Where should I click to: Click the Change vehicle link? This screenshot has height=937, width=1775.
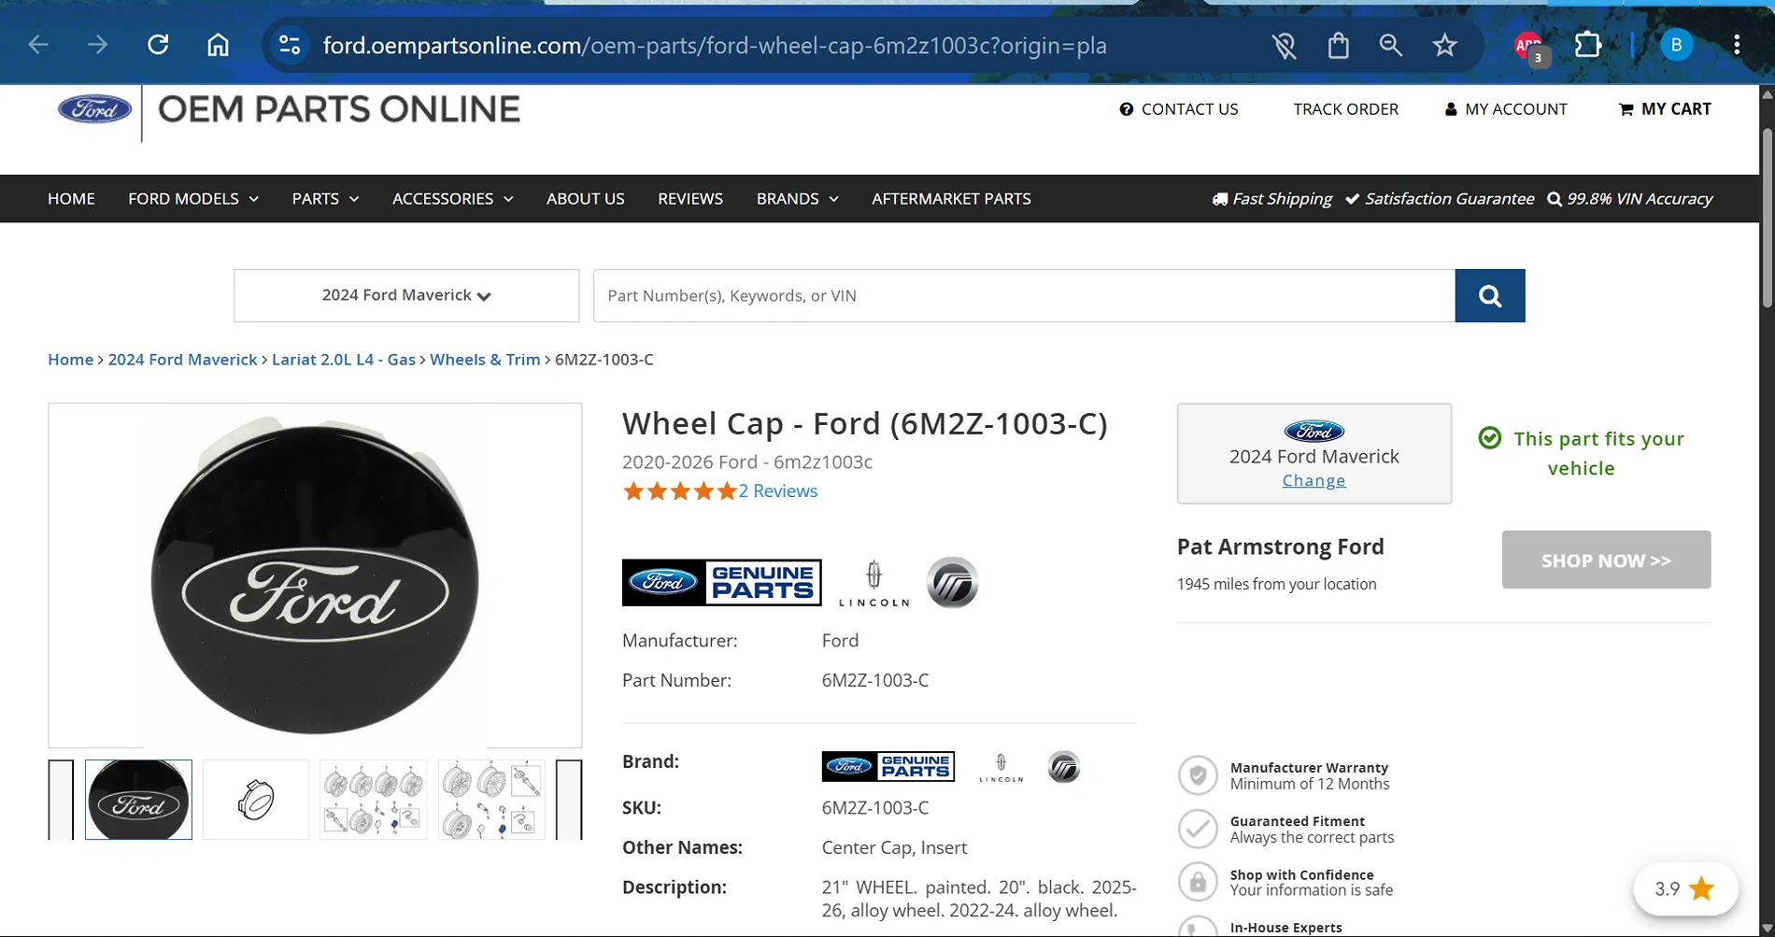(x=1313, y=480)
